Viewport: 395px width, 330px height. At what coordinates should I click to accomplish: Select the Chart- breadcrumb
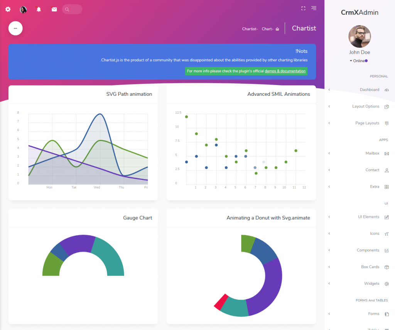click(x=267, y=29)
